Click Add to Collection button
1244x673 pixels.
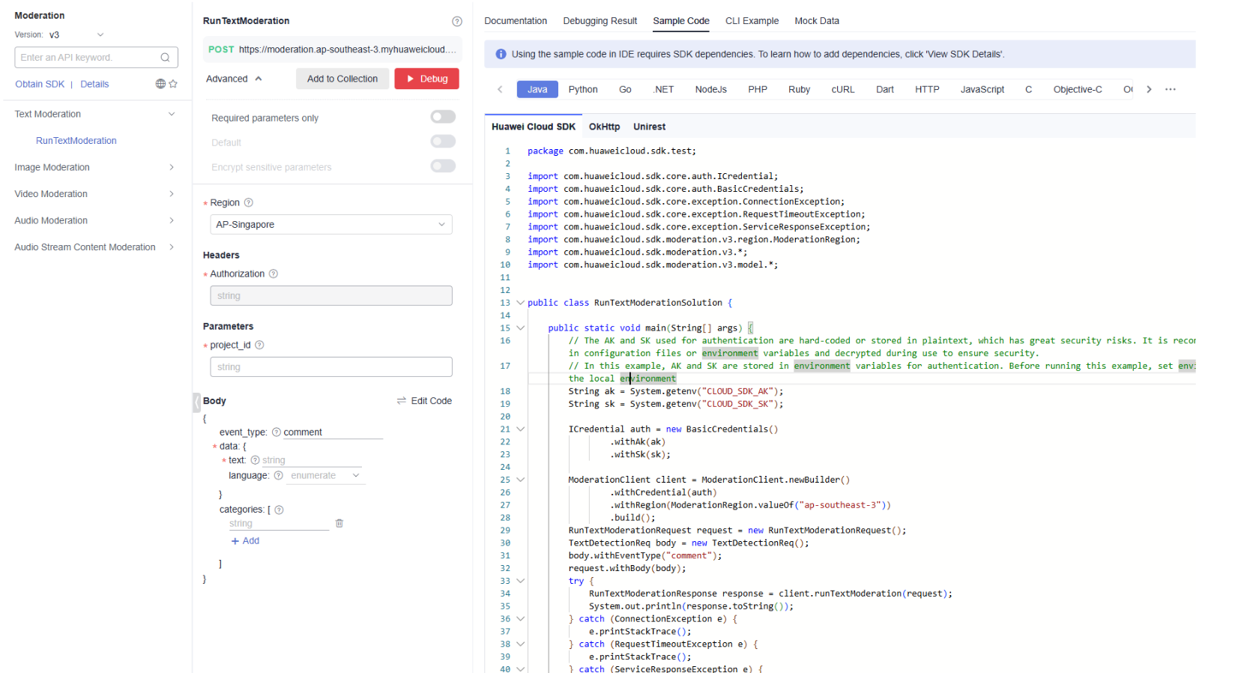pos(342,79)
